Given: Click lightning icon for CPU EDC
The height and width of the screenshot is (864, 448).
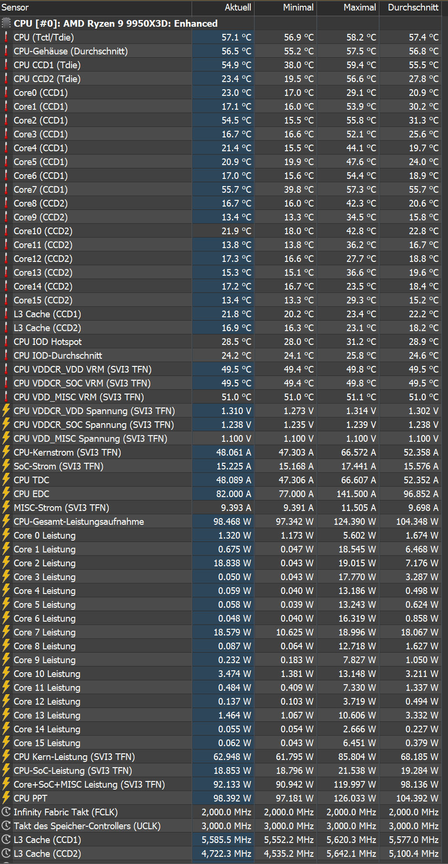Looking at the screenshot, I should [6, 494].
